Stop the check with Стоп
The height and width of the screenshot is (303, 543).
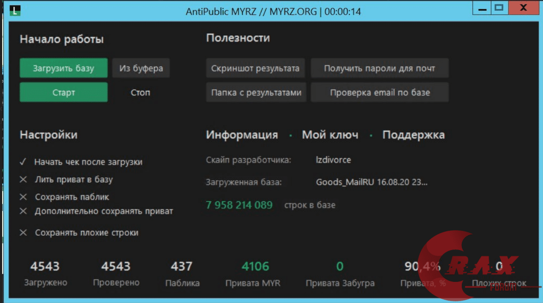140,92
